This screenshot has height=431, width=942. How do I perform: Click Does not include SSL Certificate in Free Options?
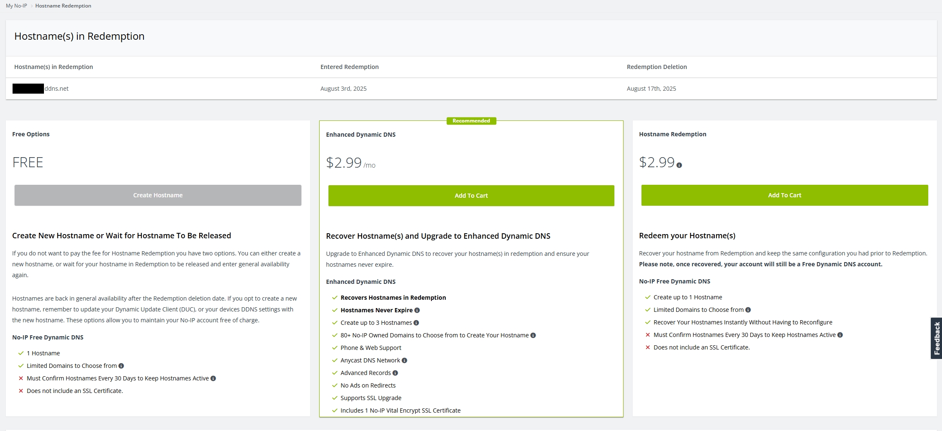75,391
